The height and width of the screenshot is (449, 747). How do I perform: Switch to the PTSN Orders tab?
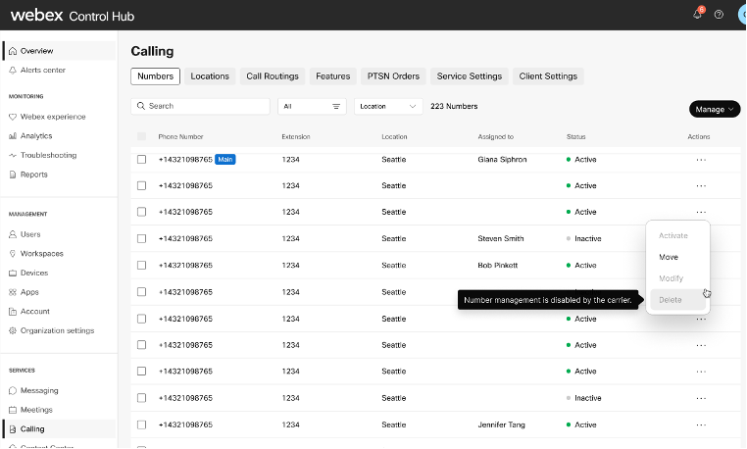point(393,76)
